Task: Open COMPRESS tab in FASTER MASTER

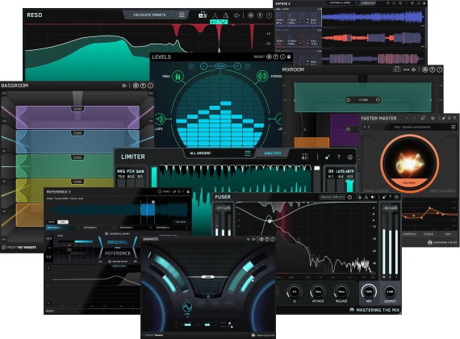Action: pos(409,234)
